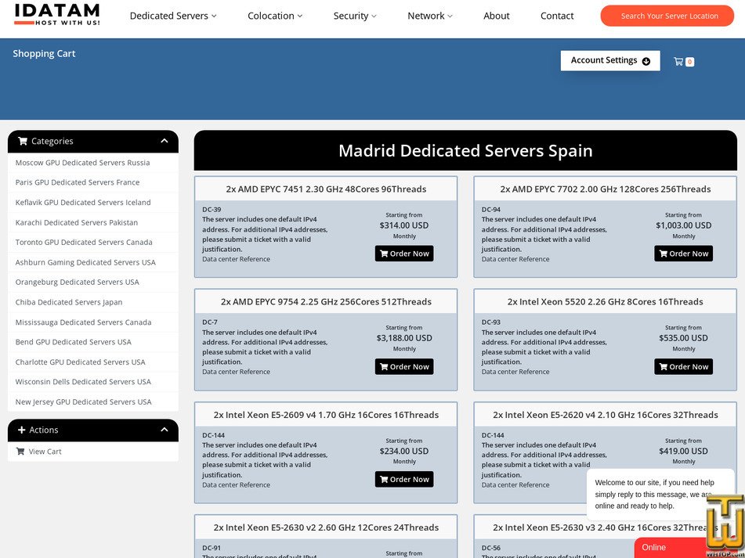
Task: Click the cart icon in the Categories panel header
Action: click(x=24, y=141)
